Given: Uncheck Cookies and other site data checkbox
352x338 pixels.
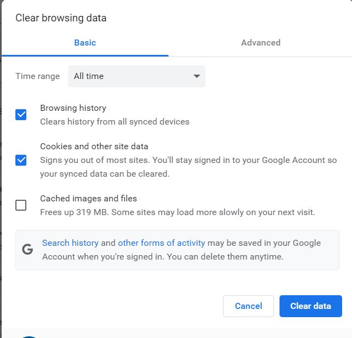Looking at the screenshot, I should [21, 160].
